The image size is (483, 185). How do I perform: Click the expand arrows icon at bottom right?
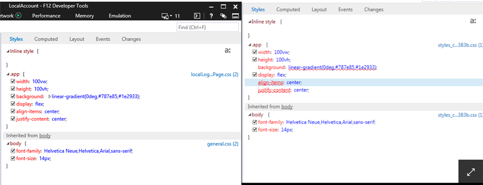coord(471,172)
